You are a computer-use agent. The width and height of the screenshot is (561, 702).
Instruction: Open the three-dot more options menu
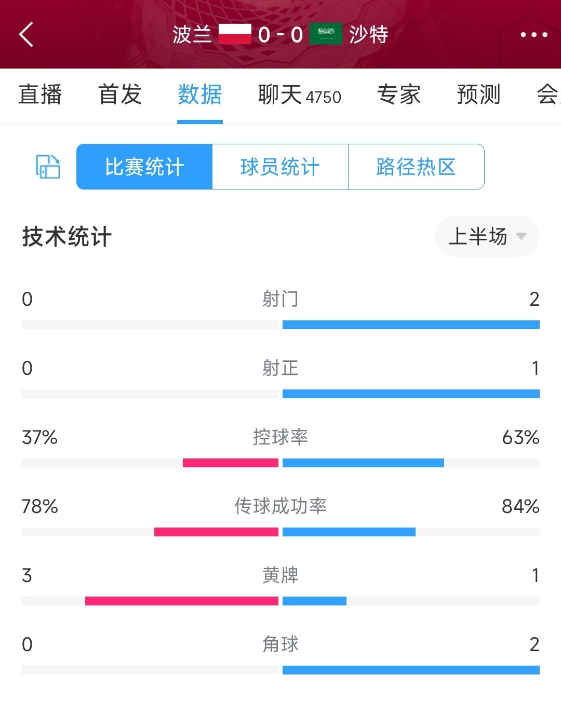(x=533, y=35)
